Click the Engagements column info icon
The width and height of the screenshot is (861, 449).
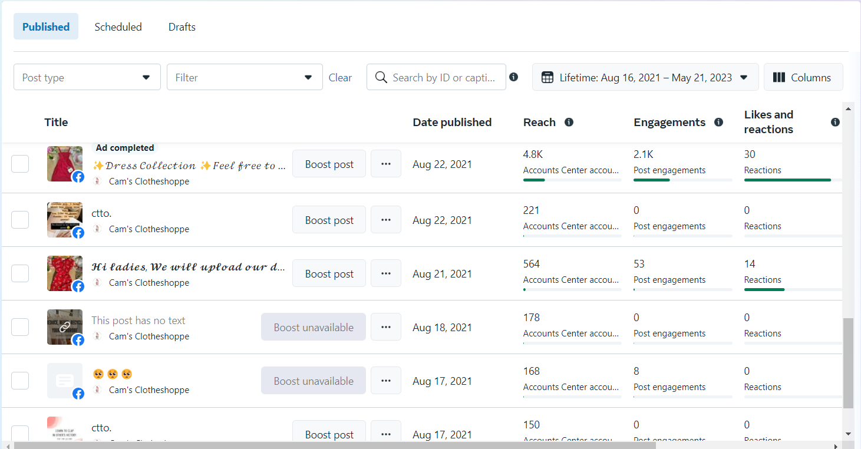(718, 122)
